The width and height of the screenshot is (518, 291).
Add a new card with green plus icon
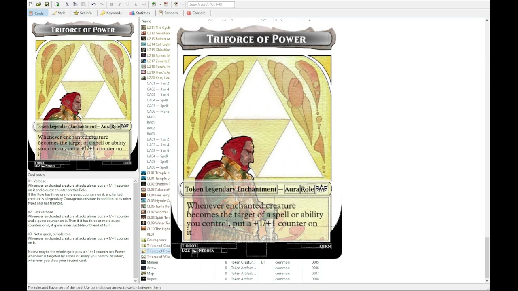click(x=154, y=4)
